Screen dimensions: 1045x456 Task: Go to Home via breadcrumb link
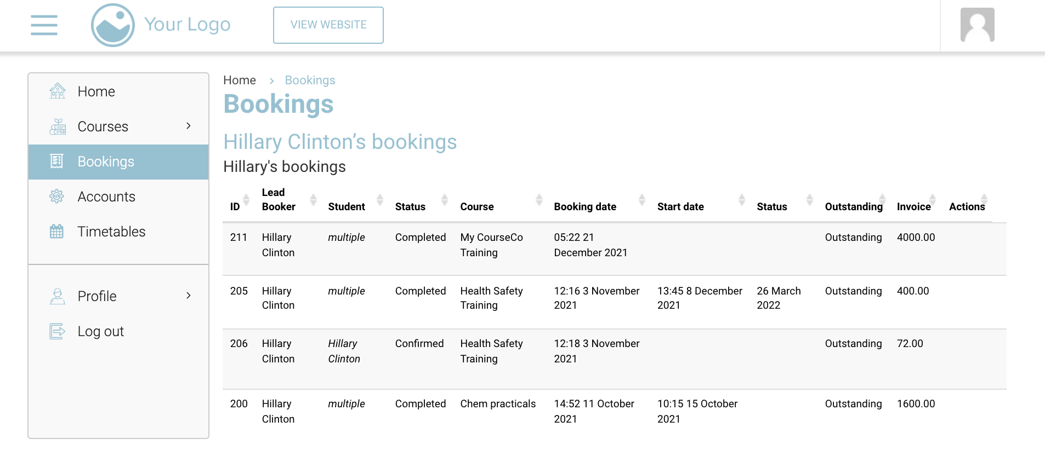(x=240, y=80)
